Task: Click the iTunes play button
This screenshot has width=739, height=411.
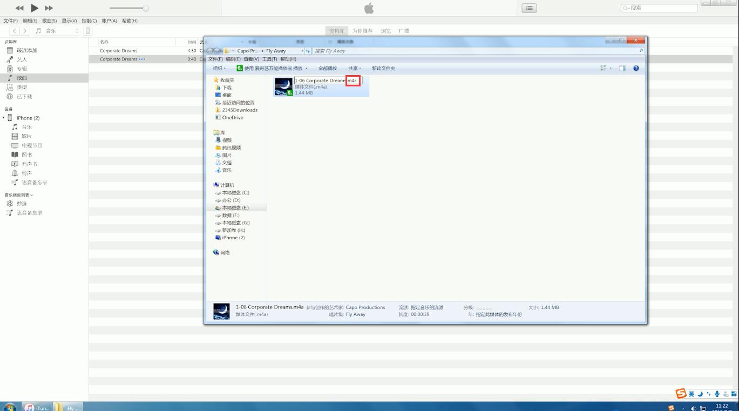Action: (x=35, y=8)
